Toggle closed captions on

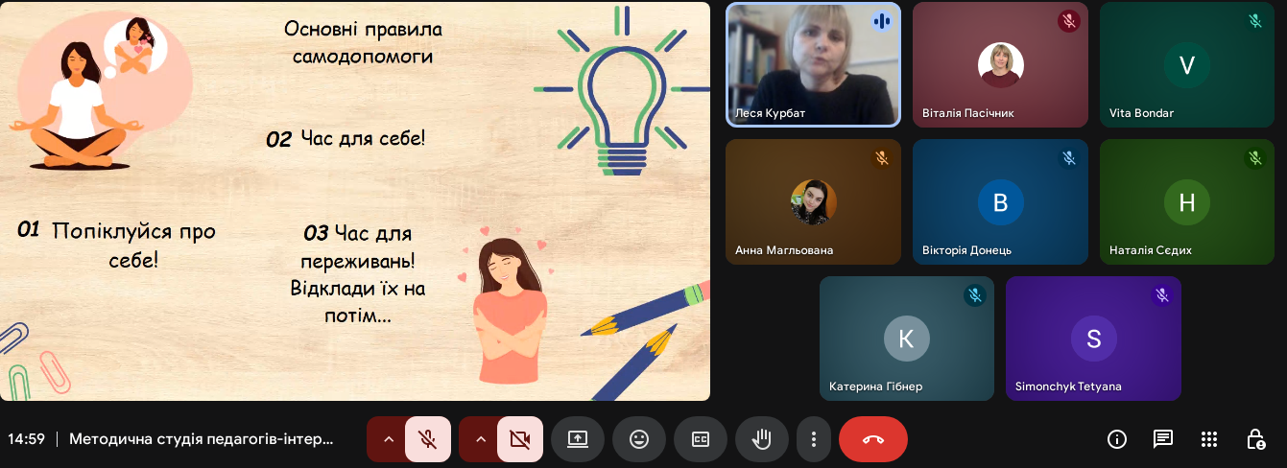coord(701,439)
